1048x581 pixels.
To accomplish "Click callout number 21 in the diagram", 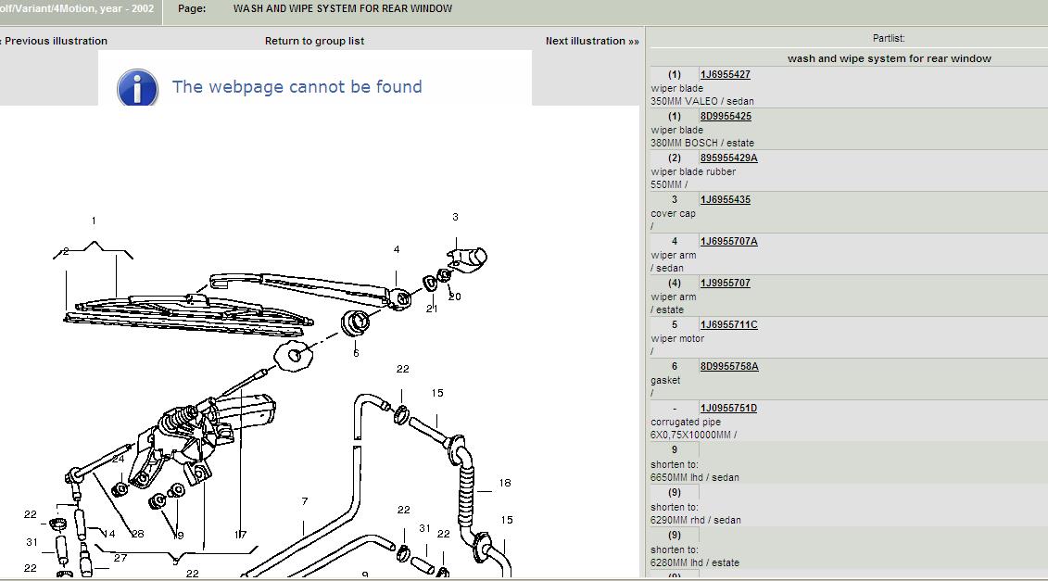I will pos(432,309).
